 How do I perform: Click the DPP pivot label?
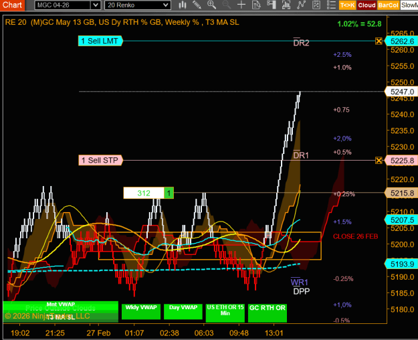(302, 291)
